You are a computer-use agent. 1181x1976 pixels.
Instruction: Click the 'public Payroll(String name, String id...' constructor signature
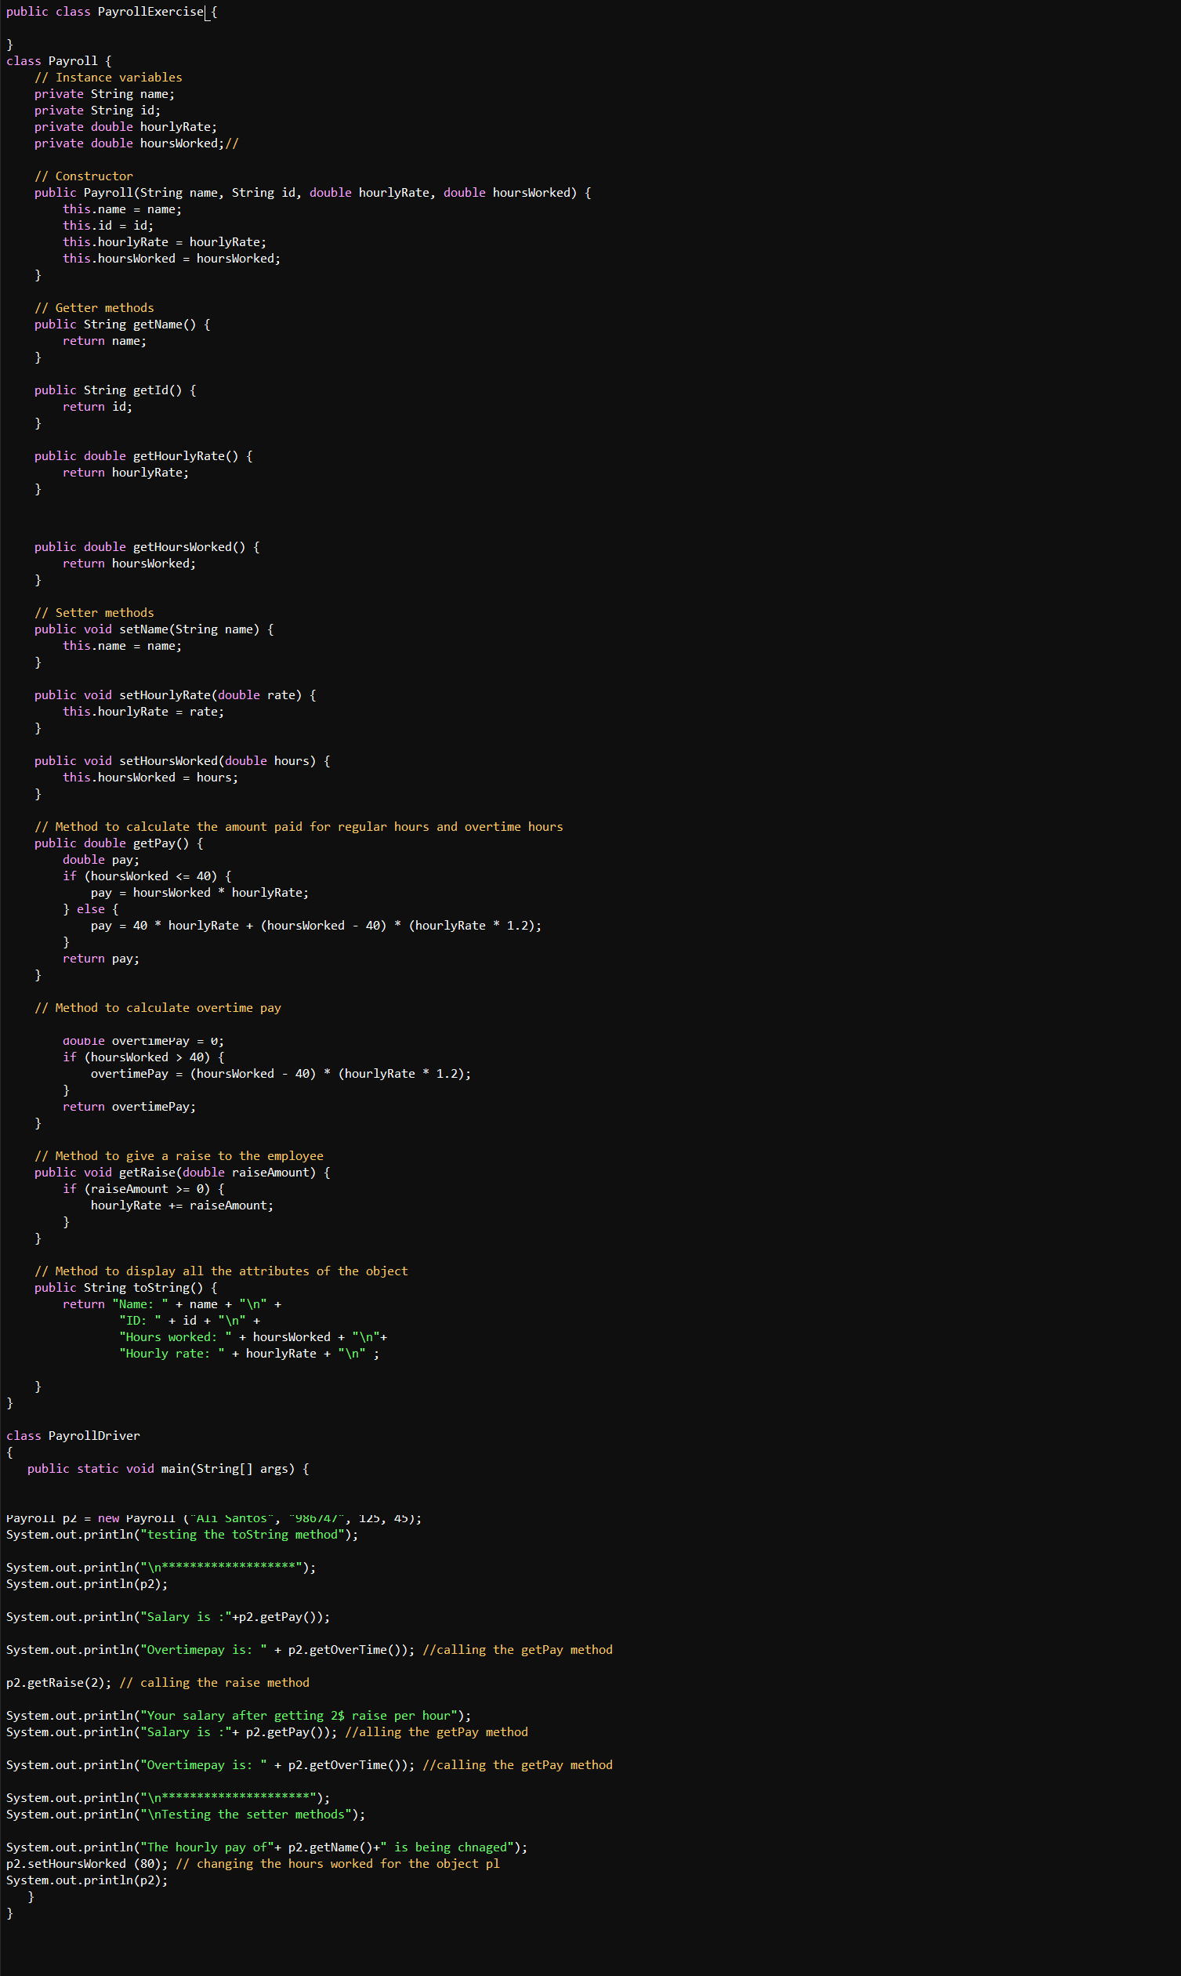pos(313,194)
